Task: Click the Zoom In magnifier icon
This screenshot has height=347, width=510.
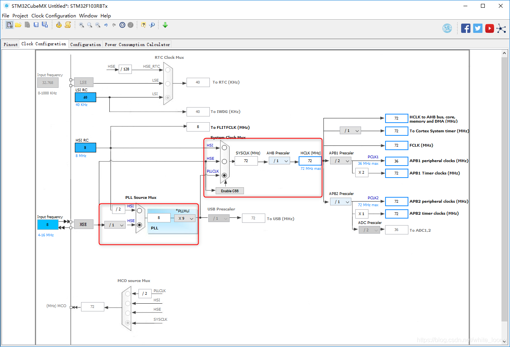Action: [x=81, y=25]
